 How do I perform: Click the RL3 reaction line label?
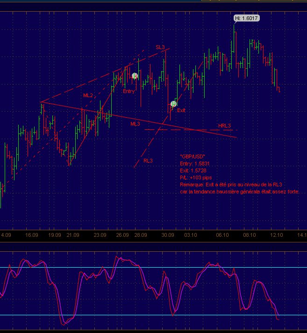[148, 161]
